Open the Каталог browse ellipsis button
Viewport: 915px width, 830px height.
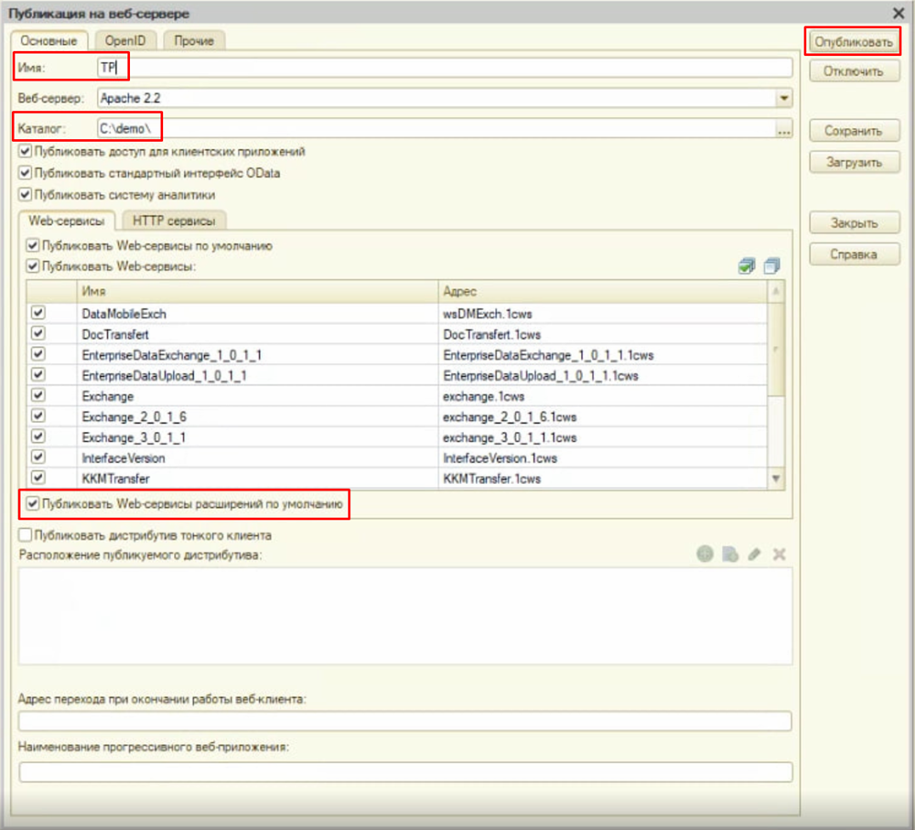coord(783,131)
